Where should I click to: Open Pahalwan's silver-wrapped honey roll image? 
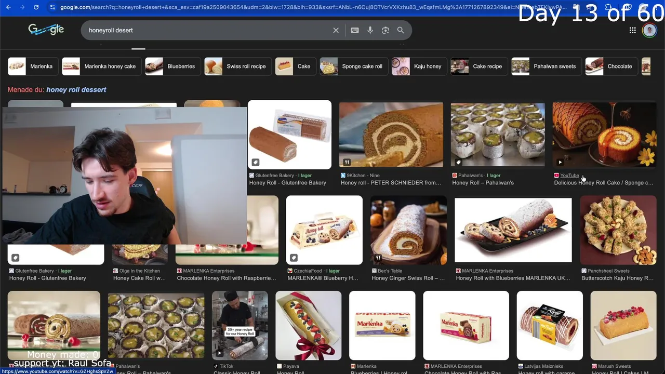pos(498,135)
